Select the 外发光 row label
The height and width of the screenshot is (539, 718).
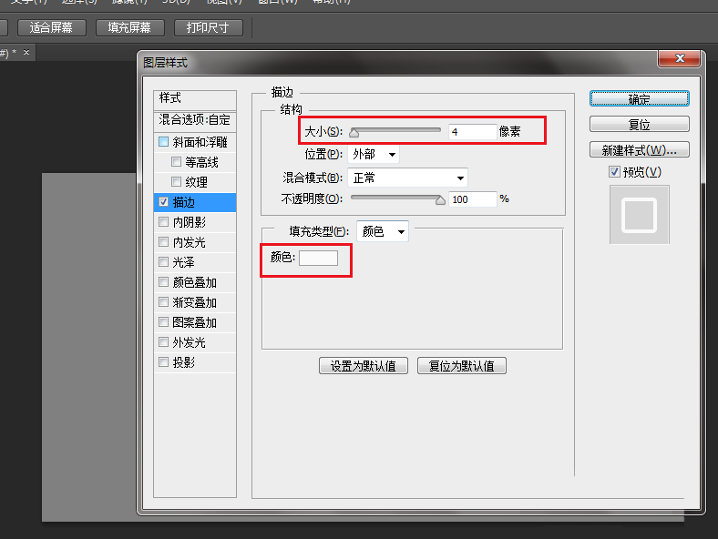[190, 342]
